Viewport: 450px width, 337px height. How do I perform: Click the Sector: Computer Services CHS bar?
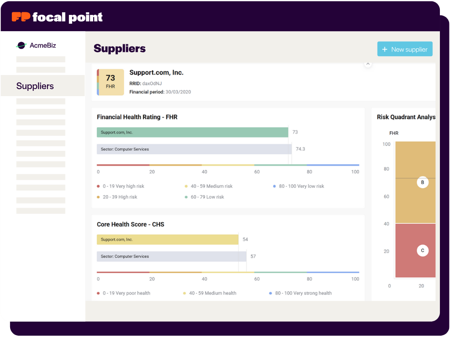171,256
